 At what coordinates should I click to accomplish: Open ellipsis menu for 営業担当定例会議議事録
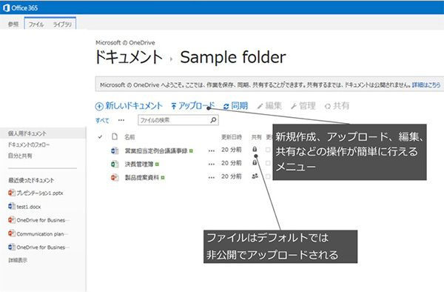point(211,151)
